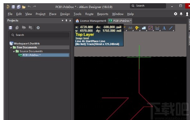The image size is (190, 120).
Task: Click the project refresh icon in Projects panel
Action: point(30,28)
